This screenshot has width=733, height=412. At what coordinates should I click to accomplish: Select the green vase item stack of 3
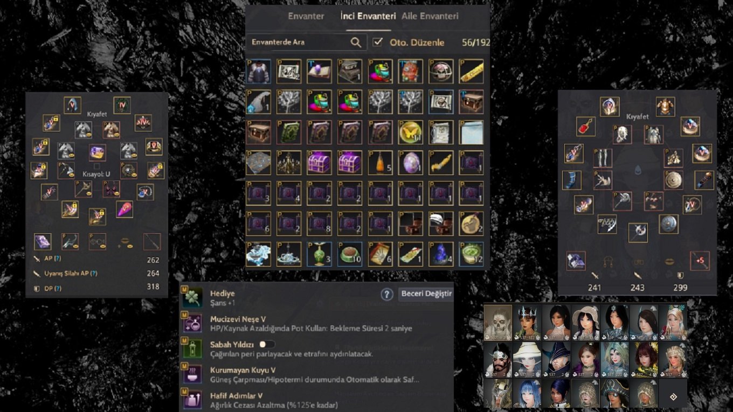coord(319,254)
